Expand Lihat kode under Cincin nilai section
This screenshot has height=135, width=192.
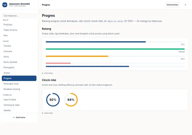coord(47,113)
